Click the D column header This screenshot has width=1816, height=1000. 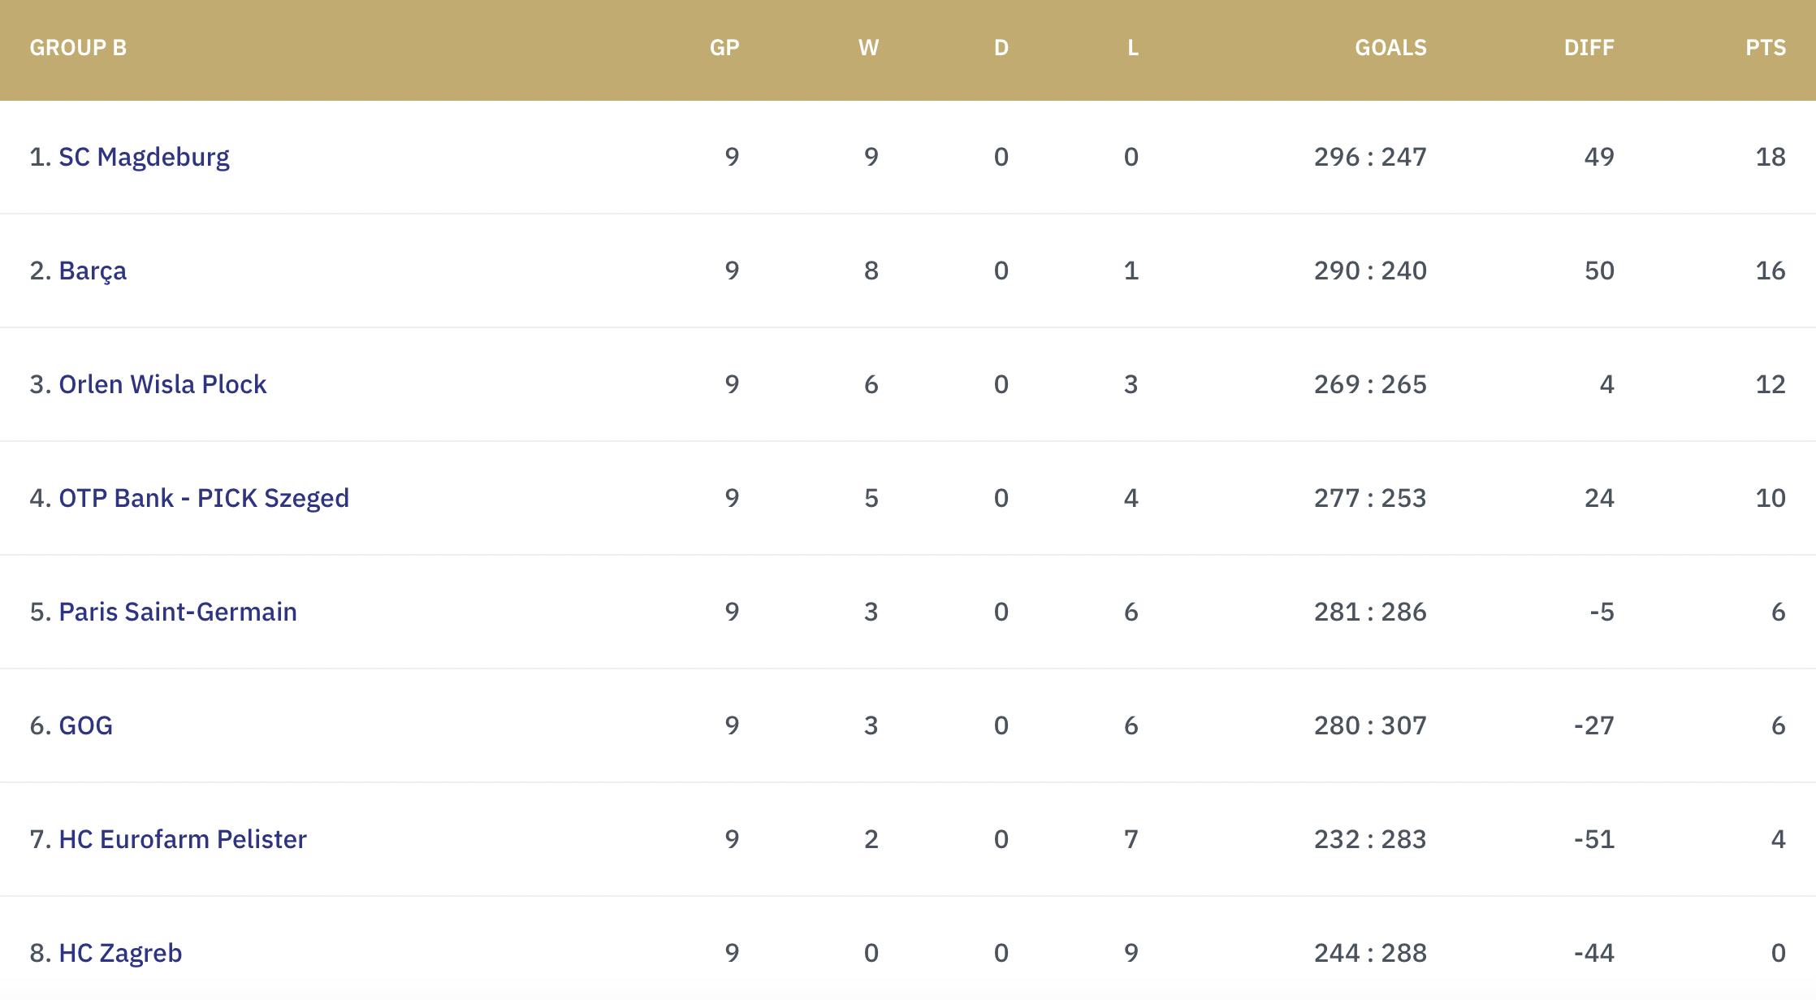click(x=1001, y=48)
